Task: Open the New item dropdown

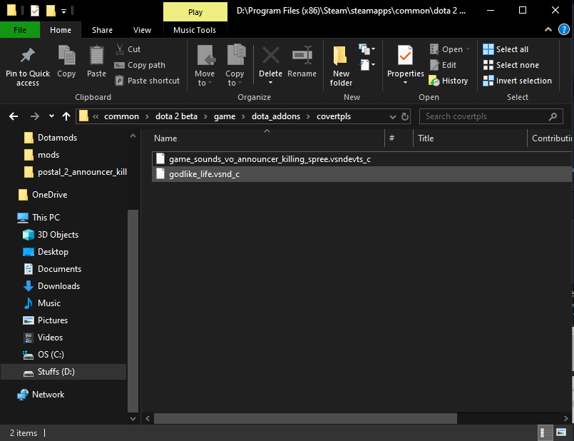Action: [367, 49]
